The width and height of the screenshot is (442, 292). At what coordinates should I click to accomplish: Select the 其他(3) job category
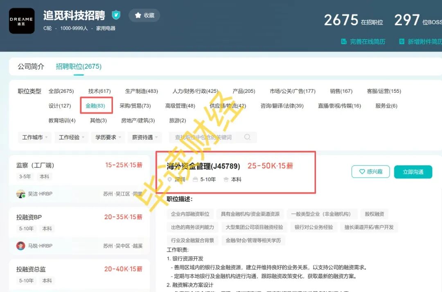click(x=98, y=121)
